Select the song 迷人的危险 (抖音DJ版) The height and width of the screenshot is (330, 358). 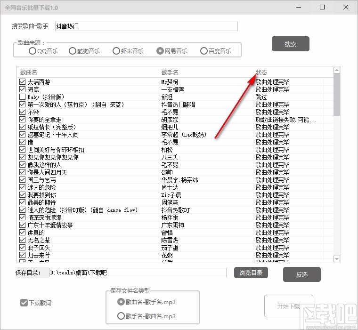[x=82, y=210]
